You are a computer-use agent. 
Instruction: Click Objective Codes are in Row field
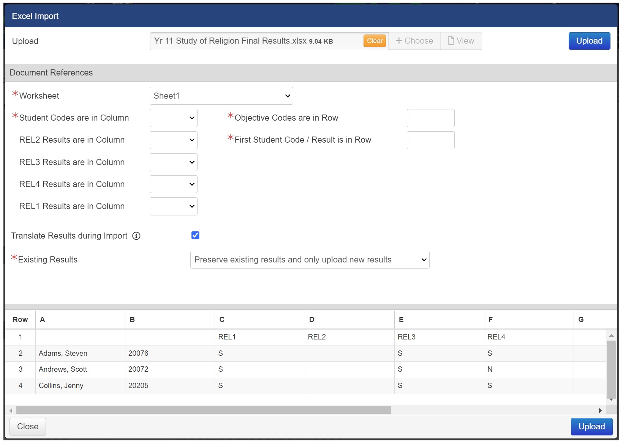pos(430,118)
